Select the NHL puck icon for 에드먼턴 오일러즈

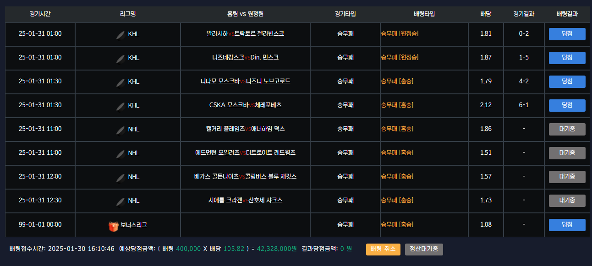(x=121, y=154)
